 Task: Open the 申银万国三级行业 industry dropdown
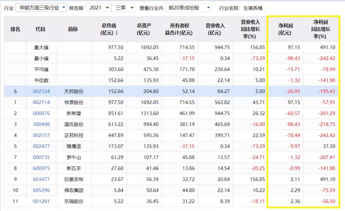pos(41,8)
